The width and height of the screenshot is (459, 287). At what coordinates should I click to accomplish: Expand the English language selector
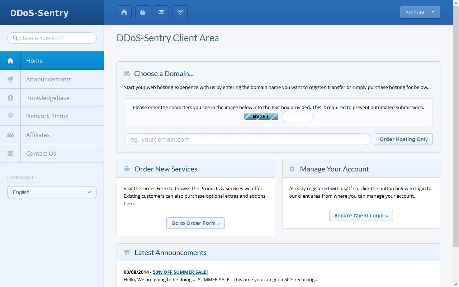pos(52,192)
